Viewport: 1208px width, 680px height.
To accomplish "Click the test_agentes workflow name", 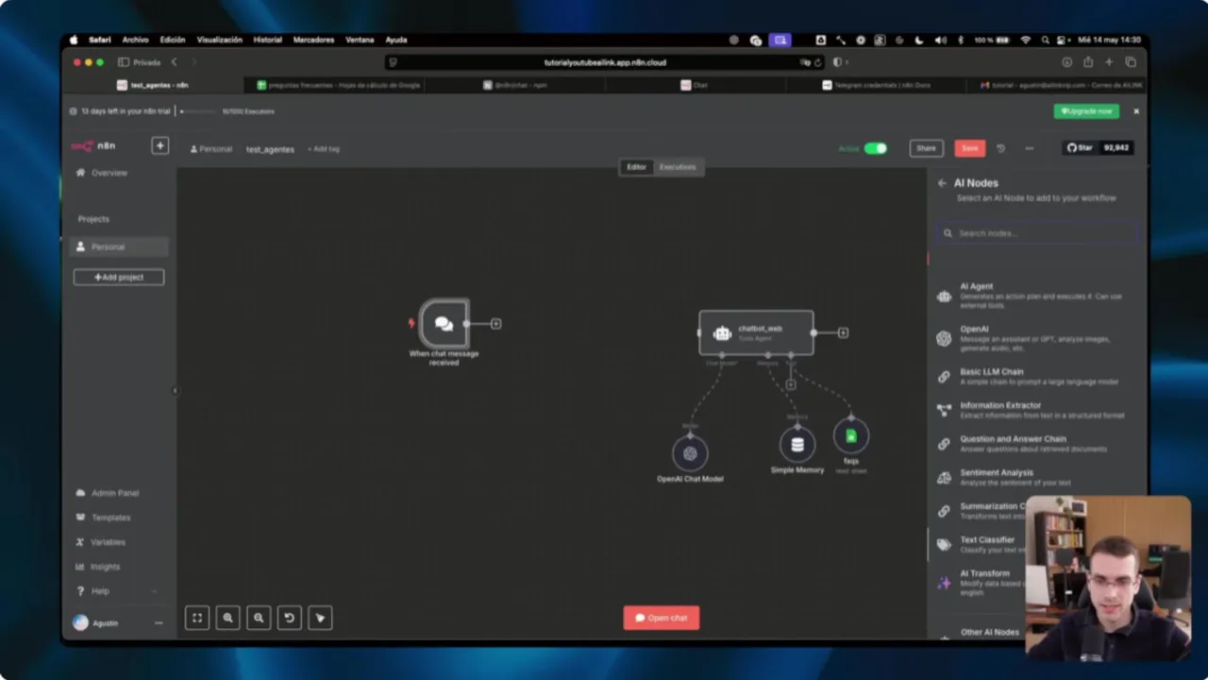I will tap(271, 149).
